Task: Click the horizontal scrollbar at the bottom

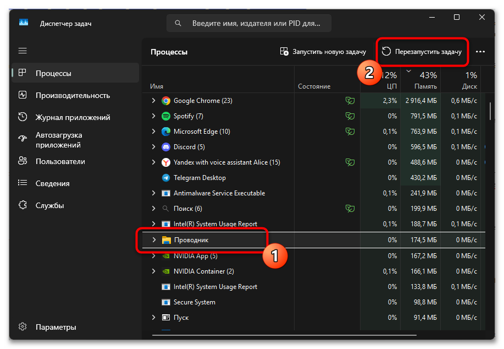Action: tap(284, 335)
